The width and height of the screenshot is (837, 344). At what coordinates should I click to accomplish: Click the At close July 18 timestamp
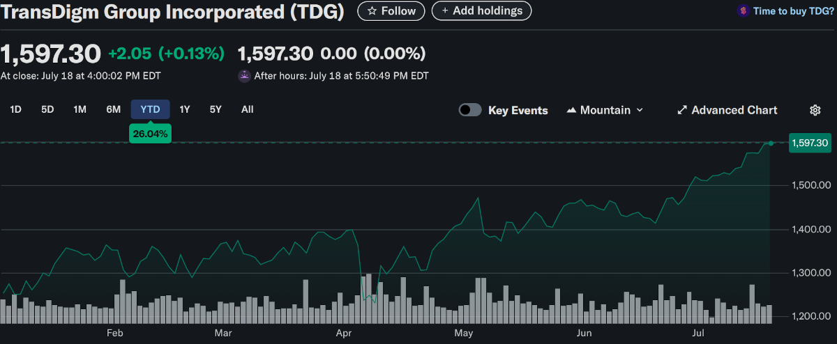tap(80, 76)
